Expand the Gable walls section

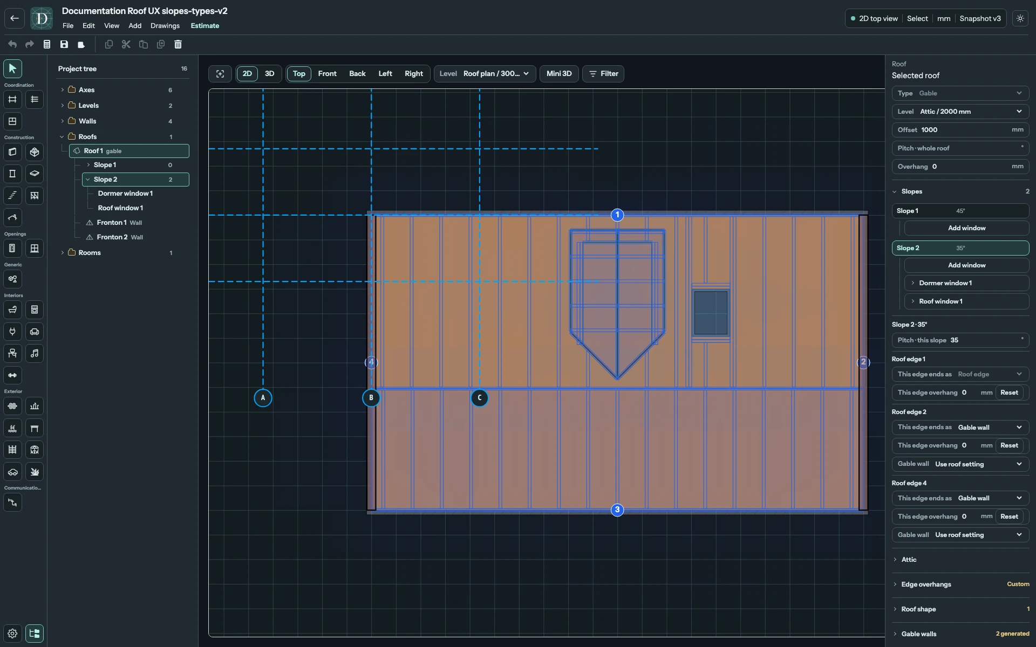[x=960, y=634]
